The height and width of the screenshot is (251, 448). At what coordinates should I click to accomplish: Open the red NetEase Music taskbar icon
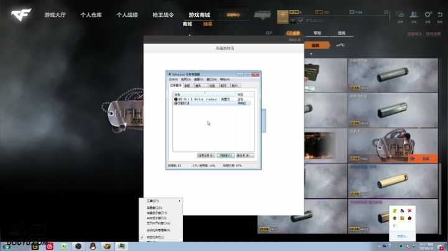(49, 246)
